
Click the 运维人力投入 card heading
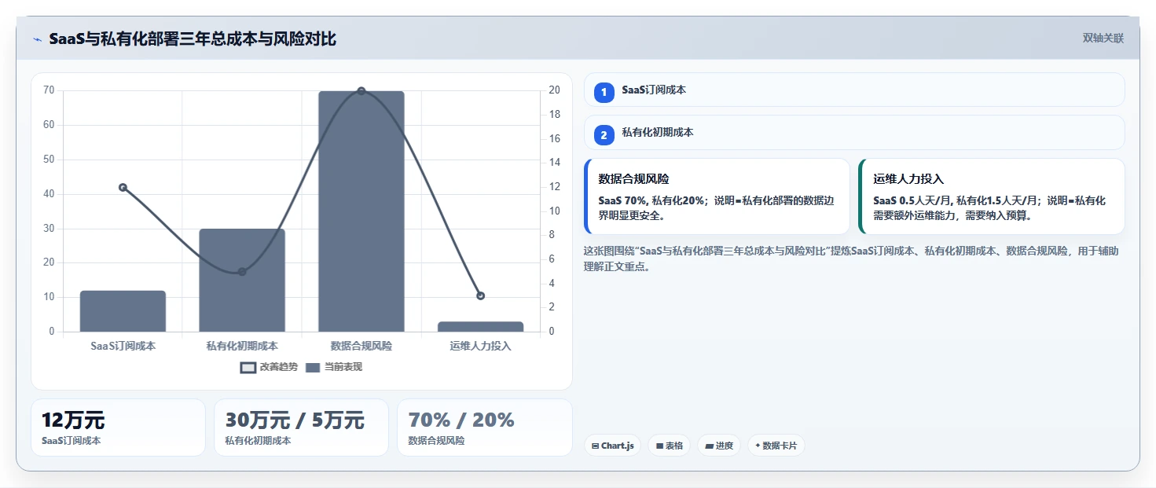908,179
